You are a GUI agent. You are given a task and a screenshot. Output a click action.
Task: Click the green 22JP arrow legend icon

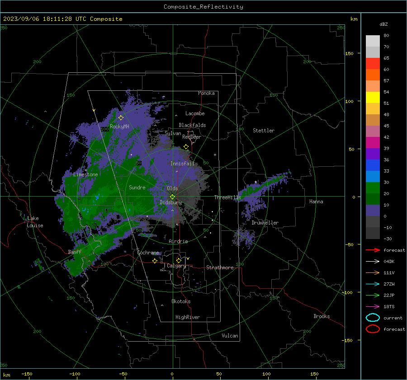[x=373, y=295]
